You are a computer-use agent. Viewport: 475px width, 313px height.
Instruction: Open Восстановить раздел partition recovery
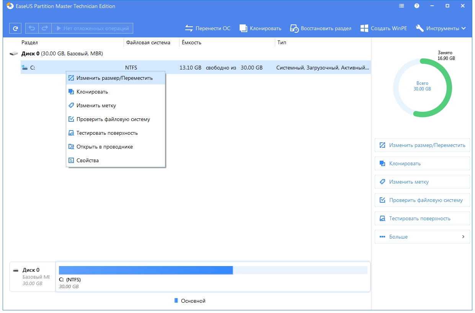[x=294, y=28]
